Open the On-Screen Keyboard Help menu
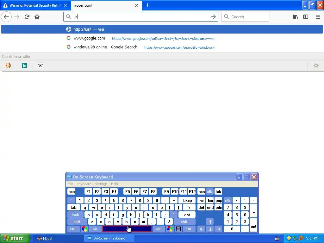Viewport: 324px width, 243px height. click(114, 184)
